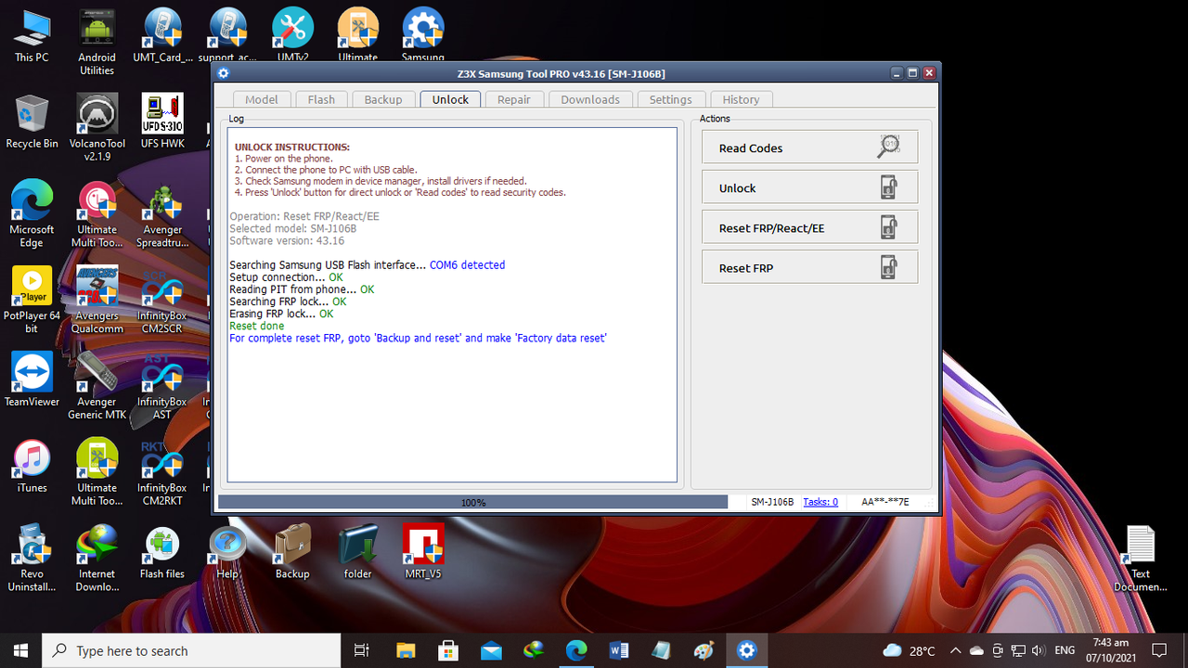View the History tab
1188x668 pixels.
(741, 99)
